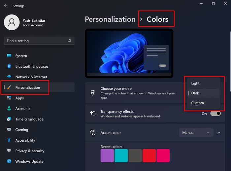Click the Bluetooth icon in sidebar
This screenshot has width=231, height=171.
coord(9,66)
